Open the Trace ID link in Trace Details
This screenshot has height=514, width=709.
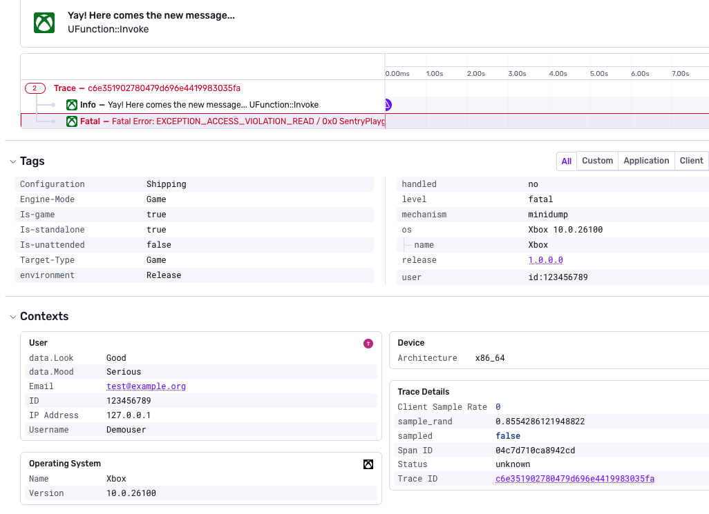point(575,479)
